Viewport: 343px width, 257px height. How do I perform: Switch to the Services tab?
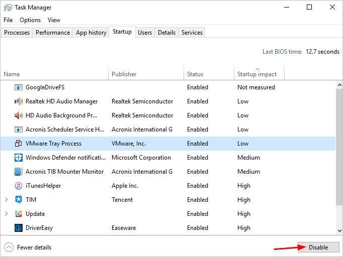pos(192,33)
